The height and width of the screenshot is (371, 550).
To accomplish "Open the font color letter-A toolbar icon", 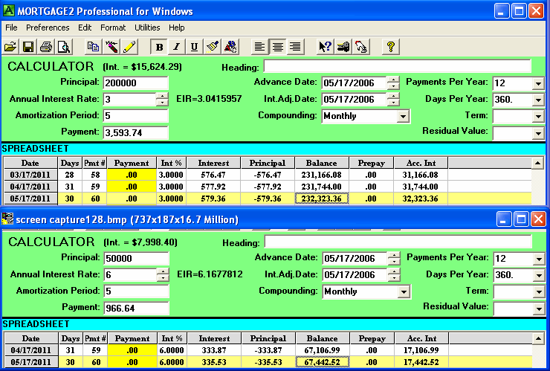I will pos(230,47).
